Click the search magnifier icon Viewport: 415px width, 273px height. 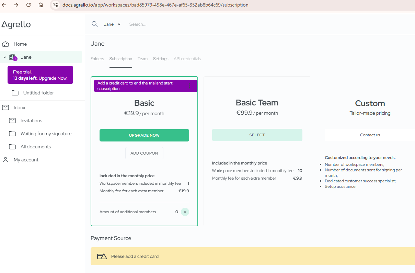coord(94,24)
